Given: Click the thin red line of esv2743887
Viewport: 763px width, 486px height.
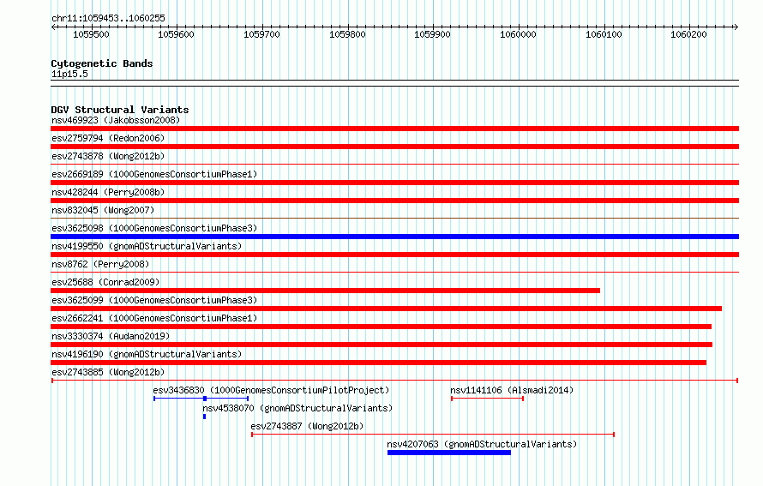Looking at the screenshot, I should (433, 434).
